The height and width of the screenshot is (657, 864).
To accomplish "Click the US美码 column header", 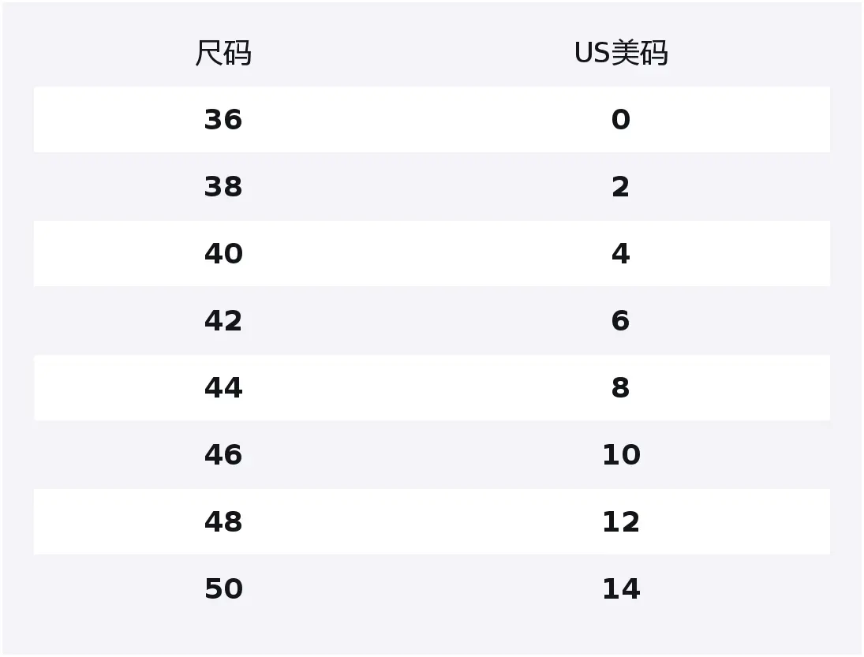I will point(621,54).
